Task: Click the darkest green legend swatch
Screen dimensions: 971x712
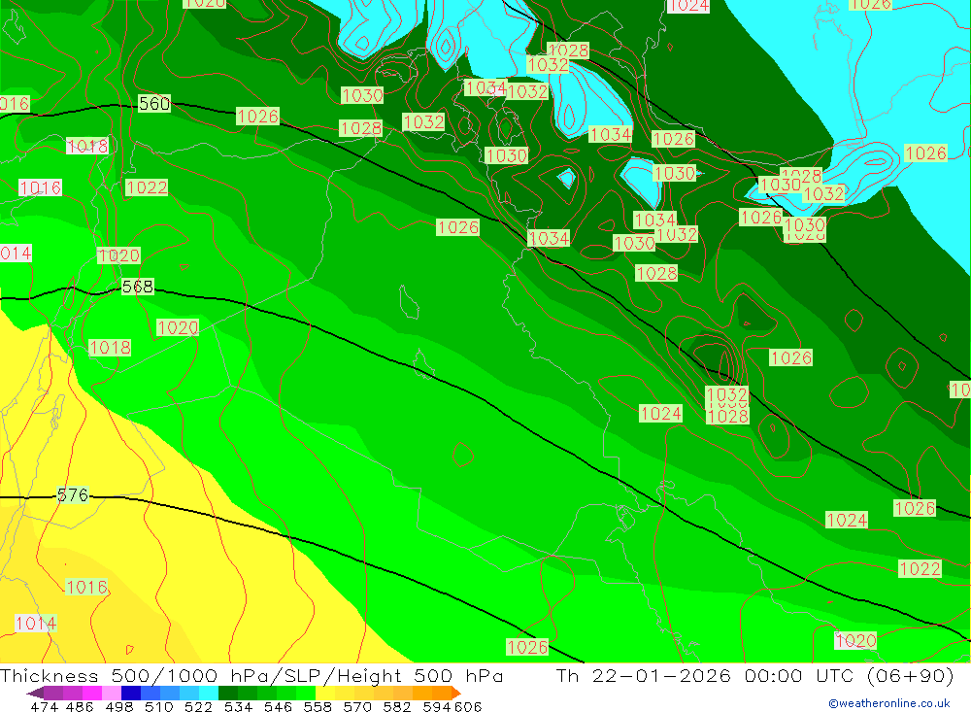Action: tap(228, 693)
